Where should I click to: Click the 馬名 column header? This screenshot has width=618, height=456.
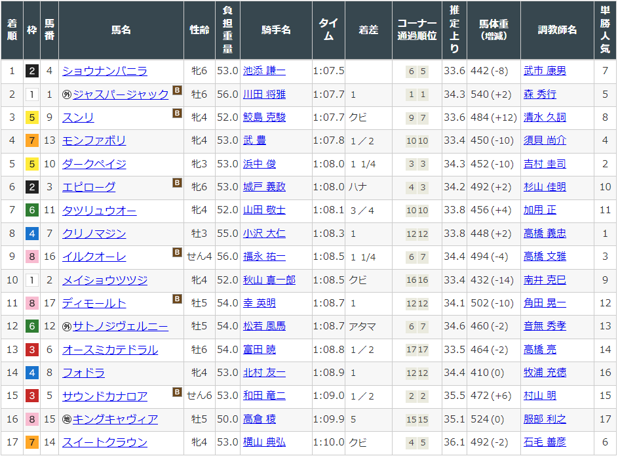click(121, 30)
